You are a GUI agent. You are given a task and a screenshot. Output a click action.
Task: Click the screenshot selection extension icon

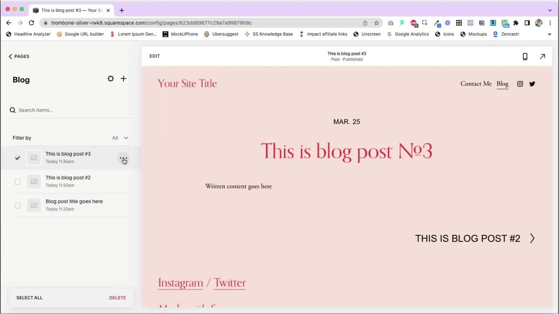click(424, 23)
